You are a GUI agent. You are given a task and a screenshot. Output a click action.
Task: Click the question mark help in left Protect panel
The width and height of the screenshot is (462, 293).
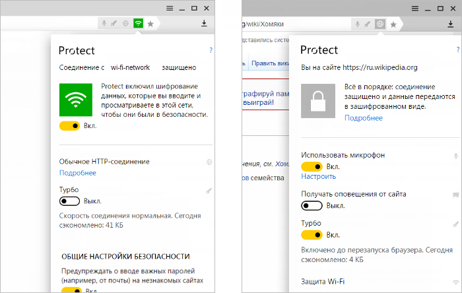coord(211,50)
